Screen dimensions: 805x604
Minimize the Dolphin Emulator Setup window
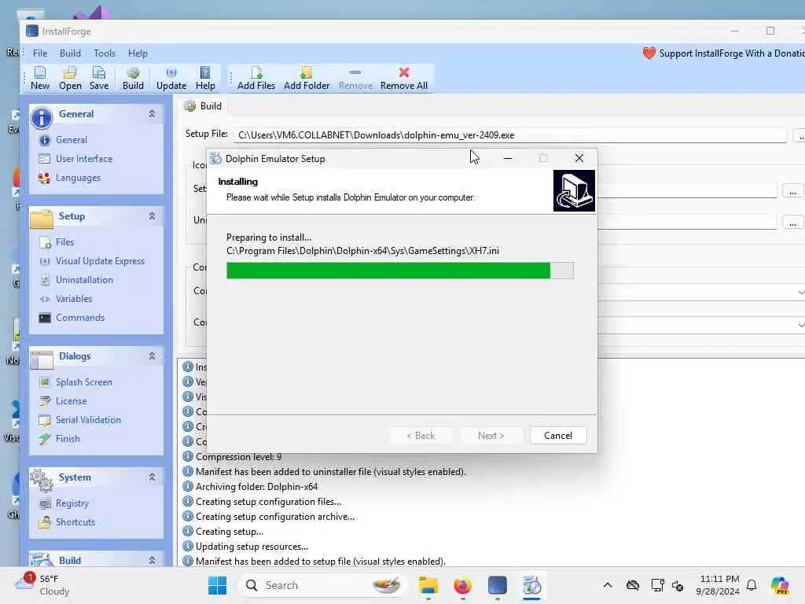tap(508, 158)
